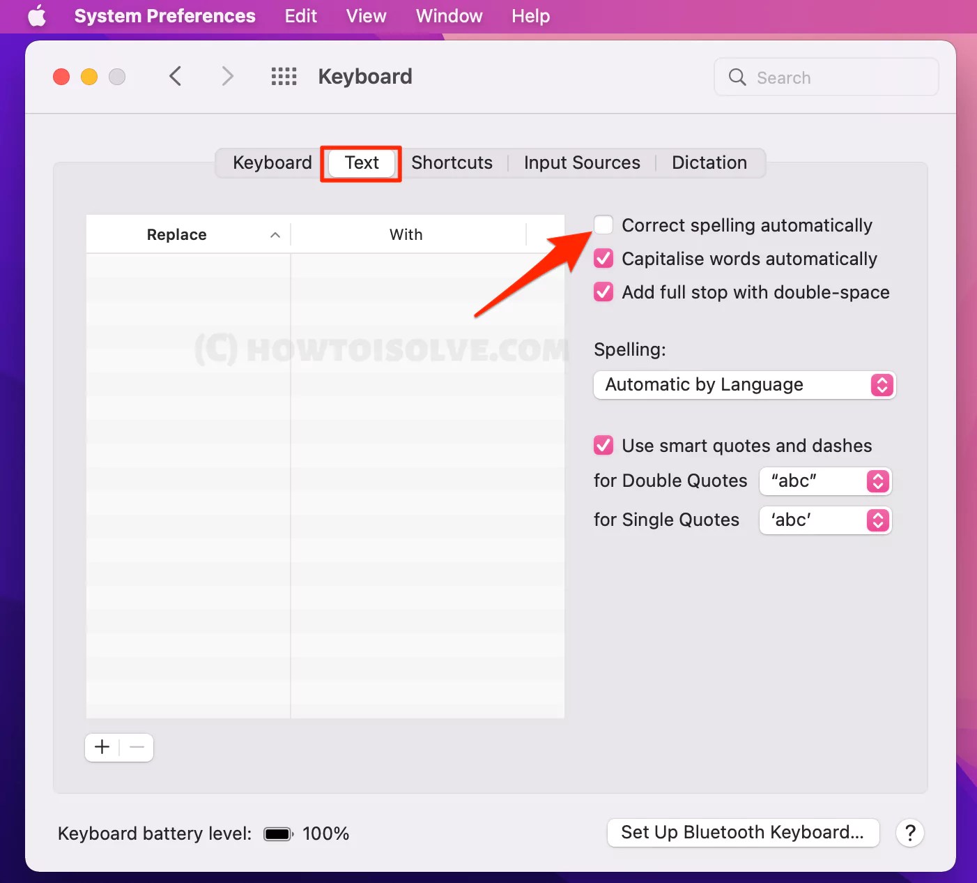Switch to the Shortcuts tab
Screen dimensions: 977x883
coord(452,163)
